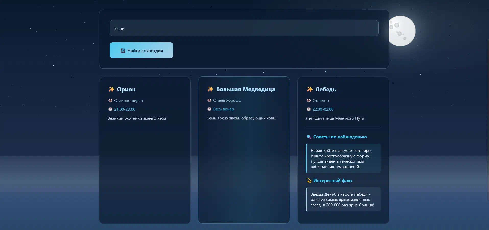Collapse the Лебедь card via its title
This screenshot has width=489, height=230.
(x=326, y=89)
